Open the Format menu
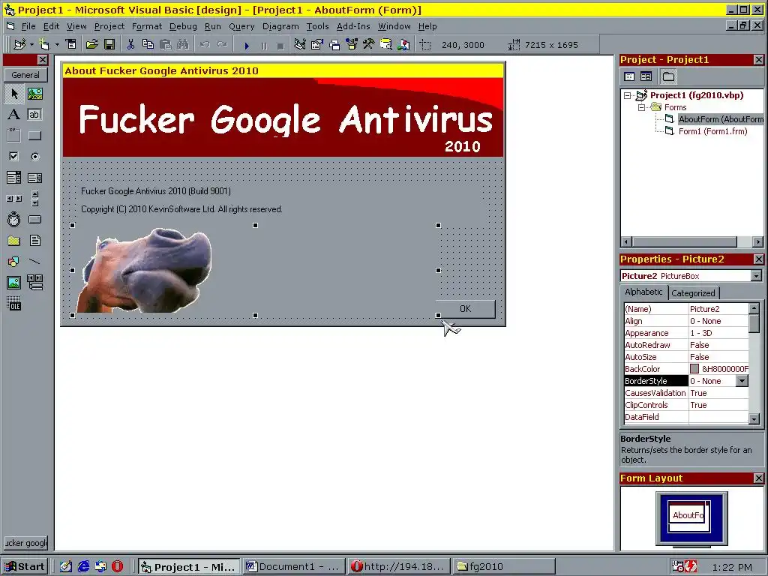 point(147,26)
